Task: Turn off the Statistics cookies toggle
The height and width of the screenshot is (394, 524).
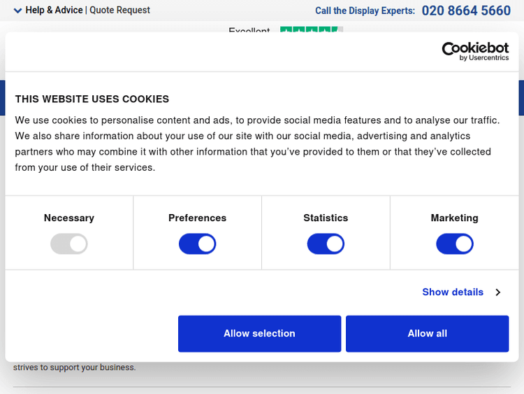Action: point(326,244)
